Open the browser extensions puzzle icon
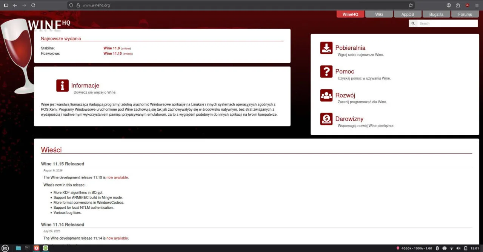Screen dimensions: 483x252 pyautogui.click(x=458, y=5)
